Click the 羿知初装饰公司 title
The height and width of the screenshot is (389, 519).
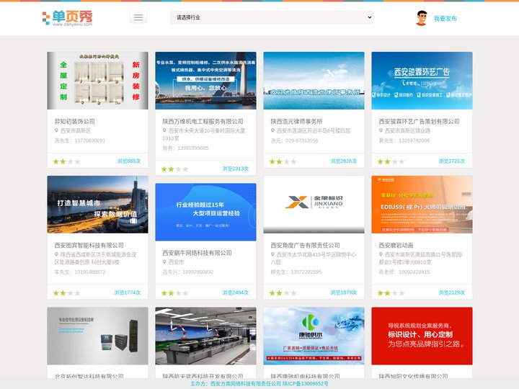(75, 122)
